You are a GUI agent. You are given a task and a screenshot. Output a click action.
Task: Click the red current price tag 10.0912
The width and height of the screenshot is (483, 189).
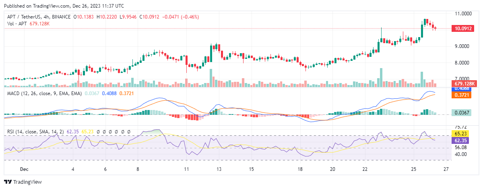coord(463,29)
